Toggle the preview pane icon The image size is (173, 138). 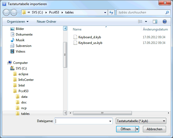tap(155, 22)
